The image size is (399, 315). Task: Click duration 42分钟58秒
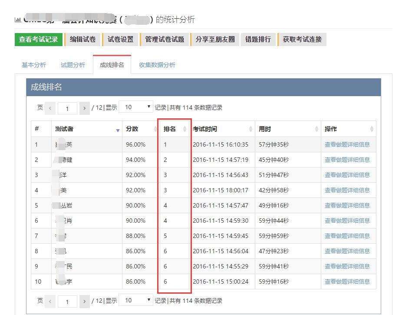point(274,190)
